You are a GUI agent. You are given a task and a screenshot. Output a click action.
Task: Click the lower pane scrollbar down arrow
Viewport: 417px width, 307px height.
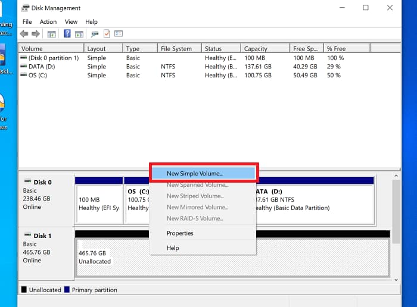click(396, 279)
